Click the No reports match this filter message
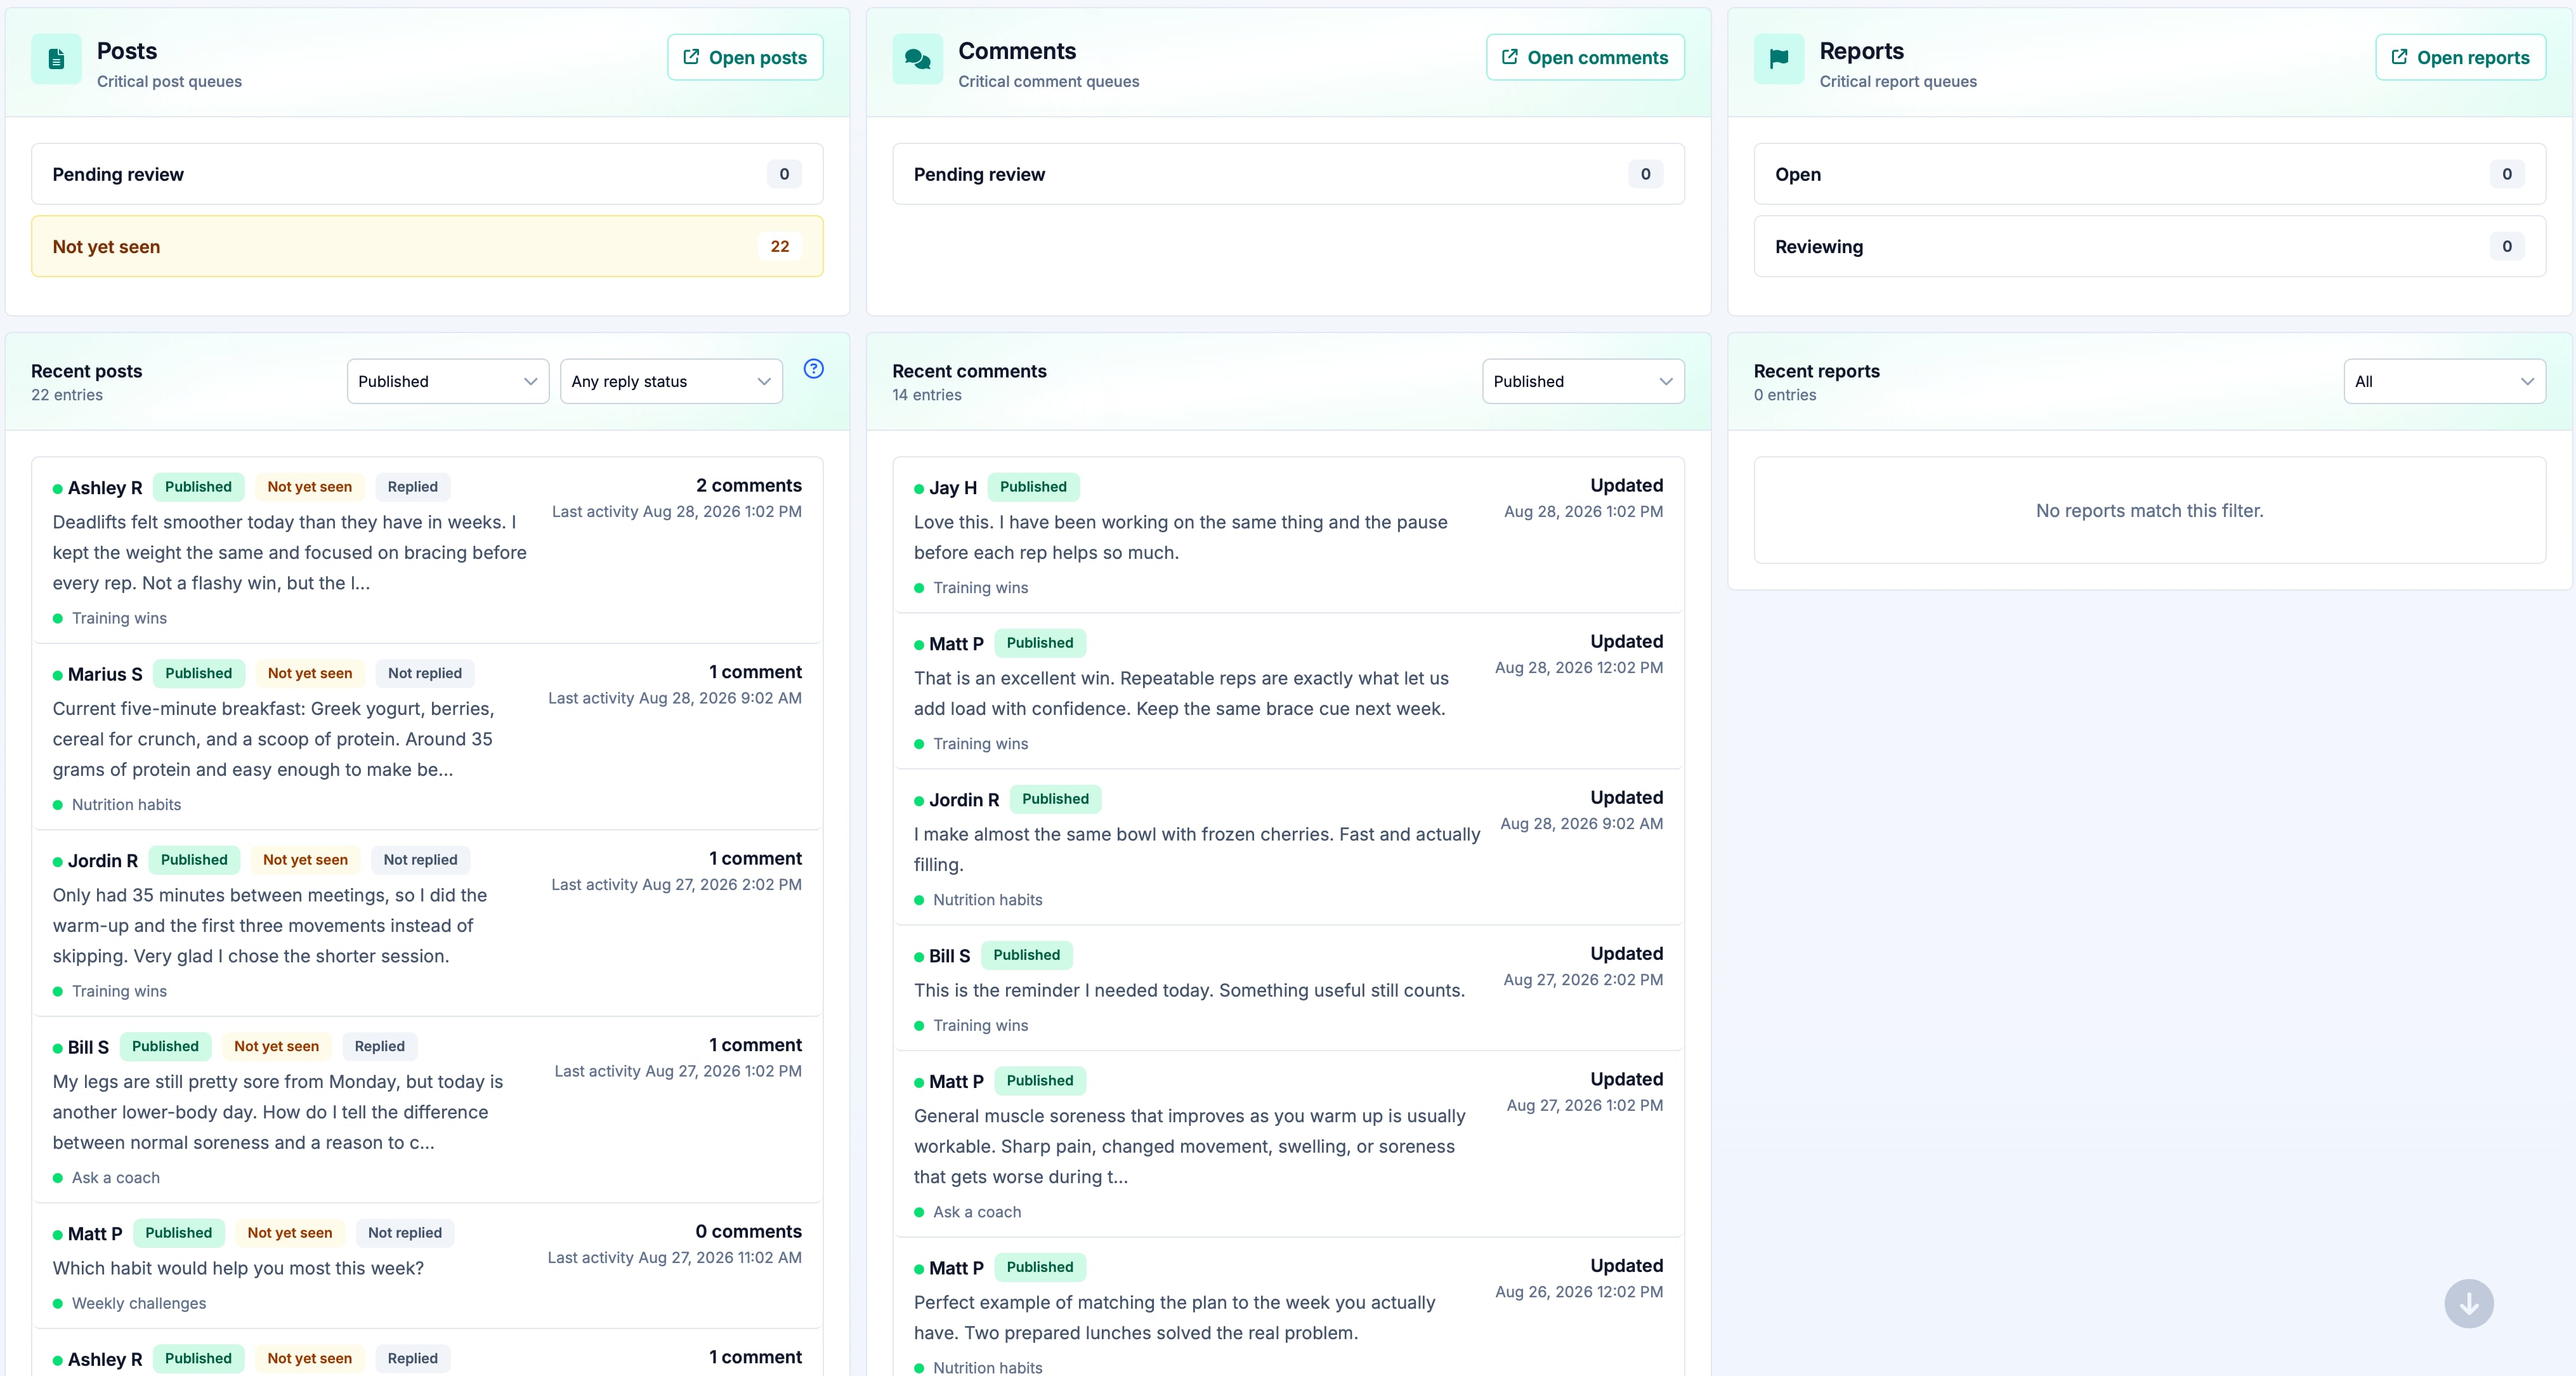 pyautogui.click(x=2149, y=511)
